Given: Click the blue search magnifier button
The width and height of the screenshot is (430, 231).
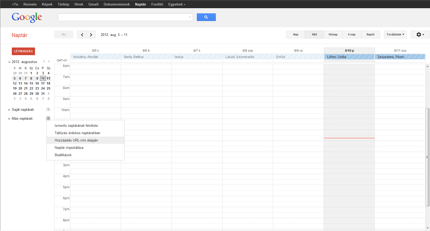Looking at the screenshot, I should click(206, 17).
